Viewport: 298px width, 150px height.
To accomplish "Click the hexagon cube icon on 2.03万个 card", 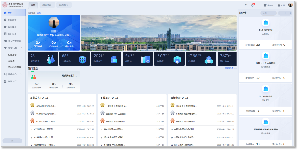I will pos(177,60).
